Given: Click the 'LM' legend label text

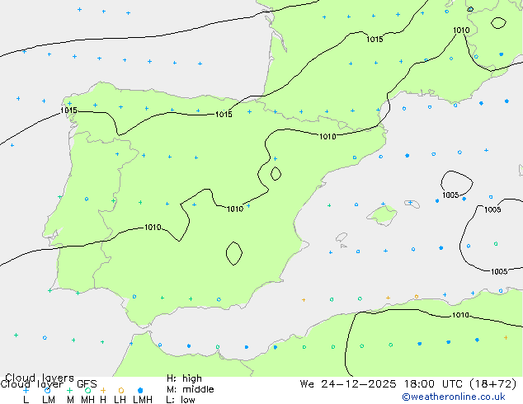Looking at the screenshot, I should (x=49, y=400).
